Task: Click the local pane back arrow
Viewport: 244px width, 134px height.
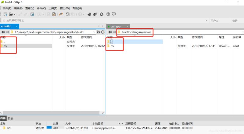Action: tap(3, 32)
